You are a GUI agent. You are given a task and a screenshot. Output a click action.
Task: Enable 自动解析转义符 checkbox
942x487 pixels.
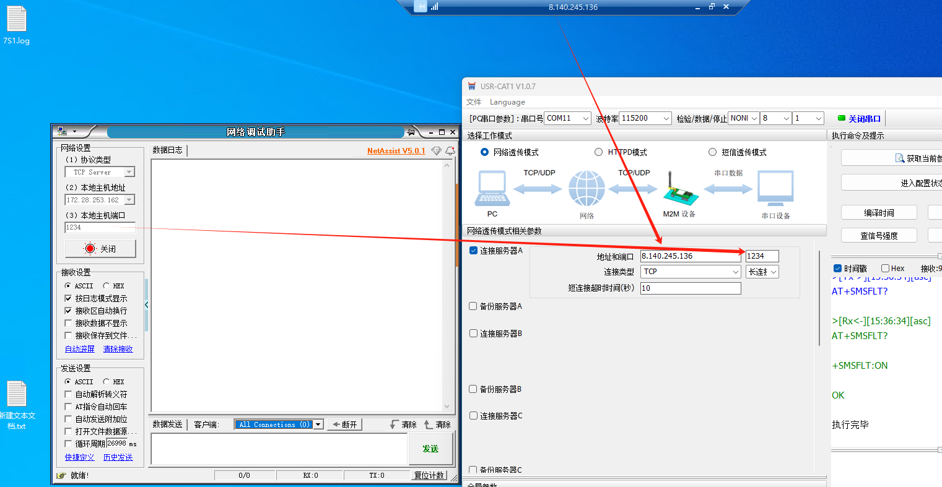pyautogui.click(x=69, y=394)
